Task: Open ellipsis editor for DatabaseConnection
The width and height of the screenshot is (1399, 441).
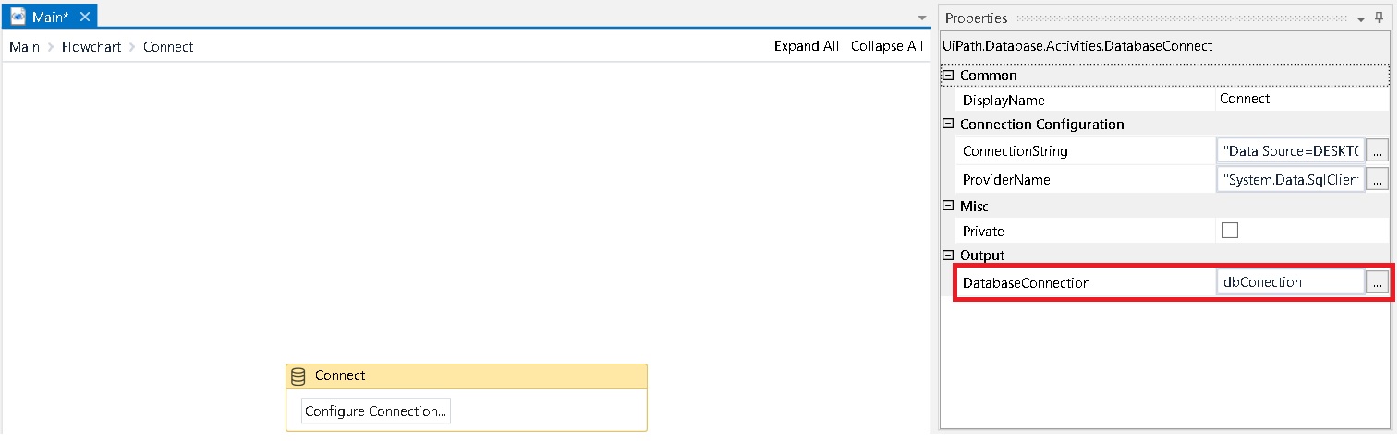Action: pos(1377,282)
